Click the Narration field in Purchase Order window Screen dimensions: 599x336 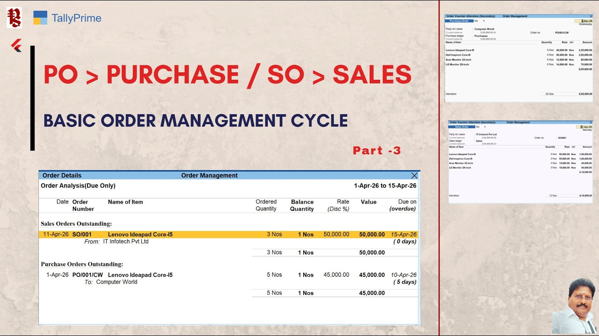tap(451, 94)
